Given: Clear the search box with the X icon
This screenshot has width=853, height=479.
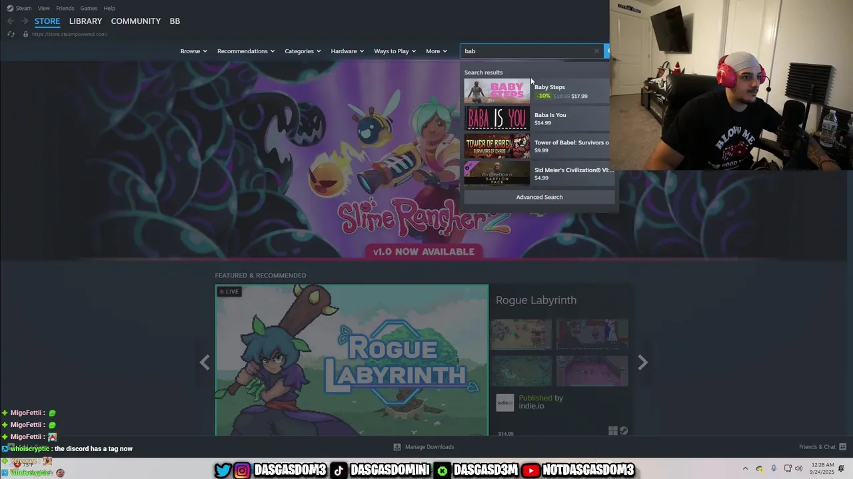Looking at the screenshot, I should [596, 51].
